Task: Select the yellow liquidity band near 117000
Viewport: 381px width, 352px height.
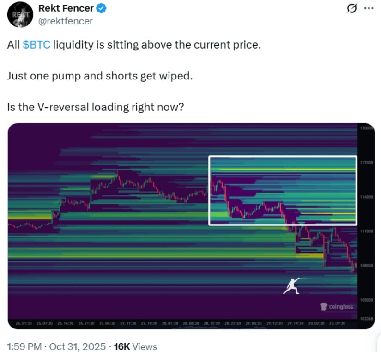Action: pyautogui.click(x=277, y=170)
